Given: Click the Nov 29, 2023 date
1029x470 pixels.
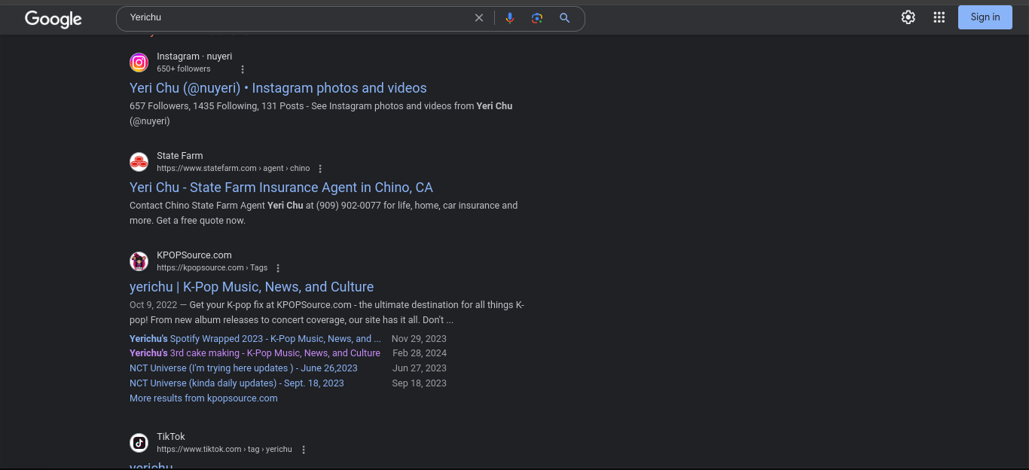Looking at the screenshot, I should (419, 339).
